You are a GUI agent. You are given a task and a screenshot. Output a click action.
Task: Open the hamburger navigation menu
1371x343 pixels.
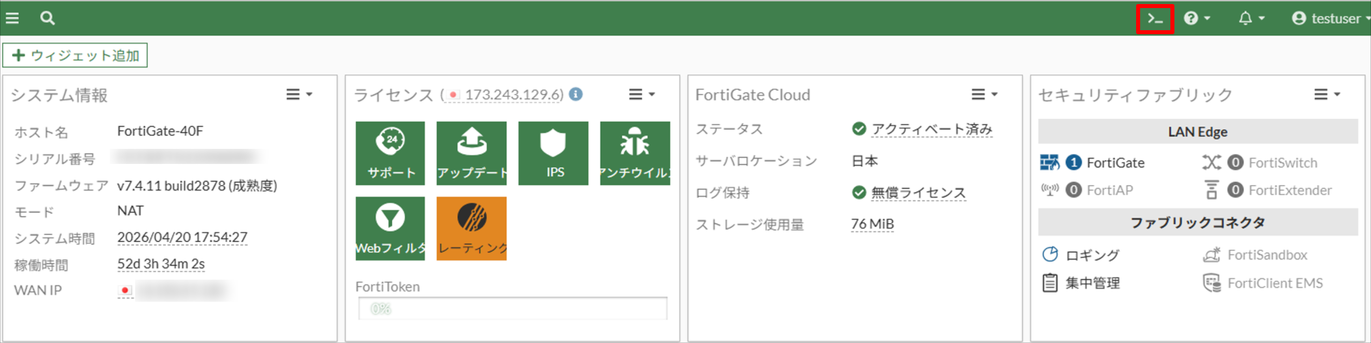(x=12, y=18)
